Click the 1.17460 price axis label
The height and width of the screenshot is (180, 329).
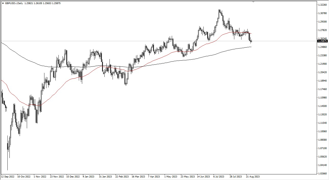pos(322,89)
